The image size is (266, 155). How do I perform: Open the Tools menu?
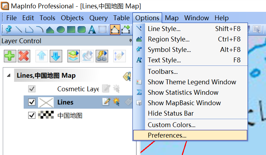point(48,18)
